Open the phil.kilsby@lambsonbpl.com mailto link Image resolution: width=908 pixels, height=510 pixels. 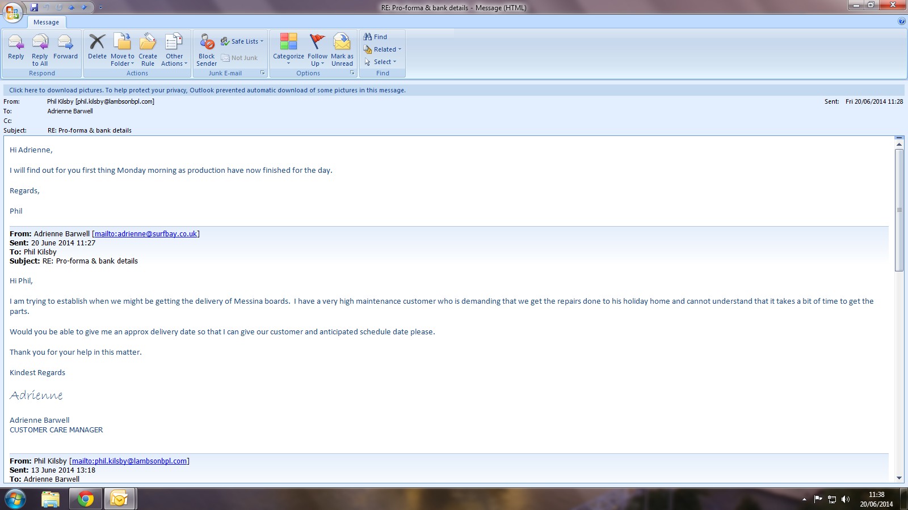coord(129,461)
